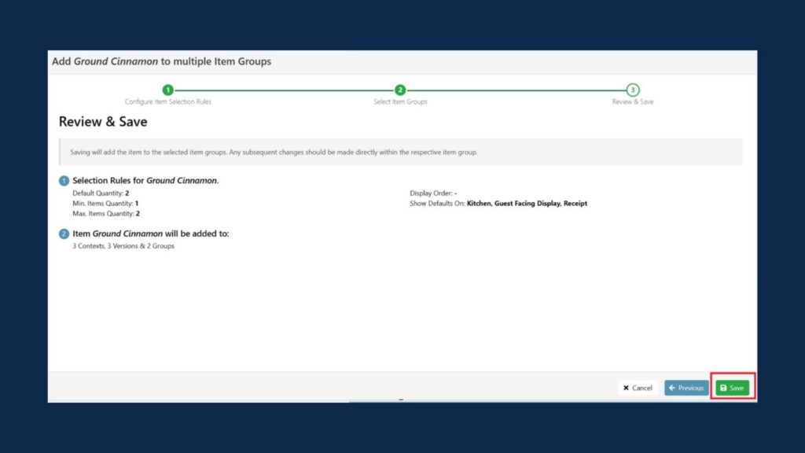Click the Review & Save step label
Image resolution: width=805 pixels, height=453 pixels.
pos(633,102)
